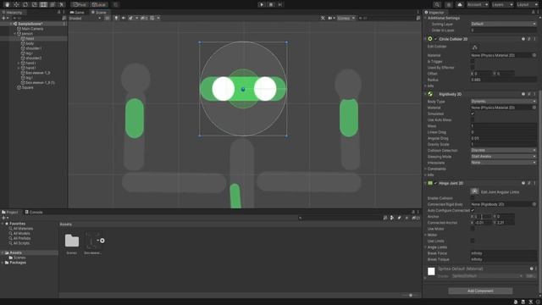Expand the Motor section
The image size is (542, 305).
point(425,235)
